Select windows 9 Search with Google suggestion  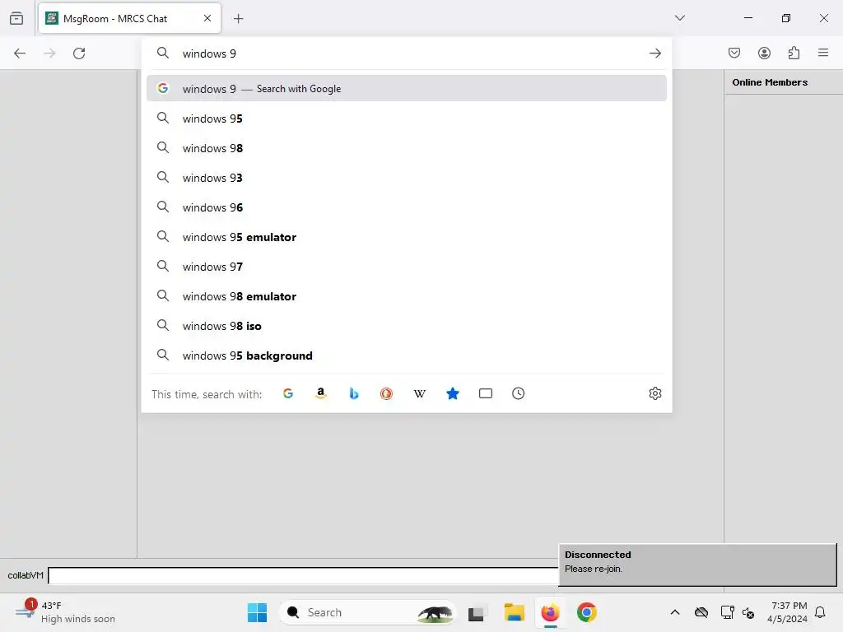coord(407,89)
